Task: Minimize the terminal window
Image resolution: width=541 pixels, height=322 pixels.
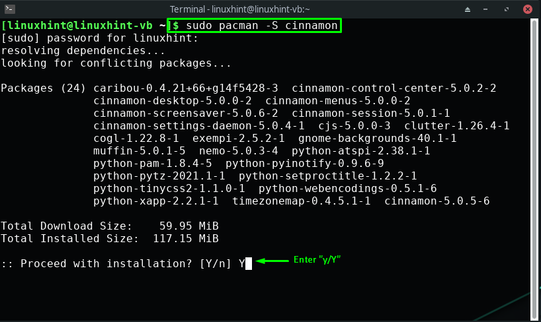Action: (485, 9)
